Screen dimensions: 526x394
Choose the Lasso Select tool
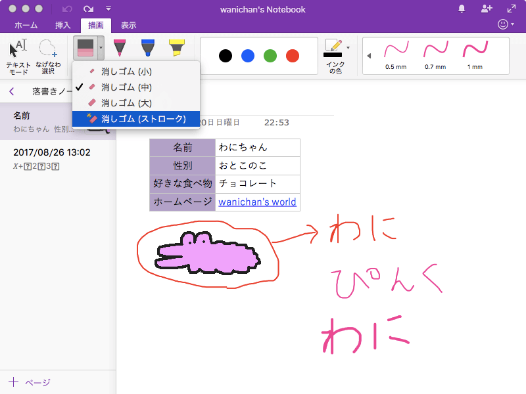click(48, 56)
